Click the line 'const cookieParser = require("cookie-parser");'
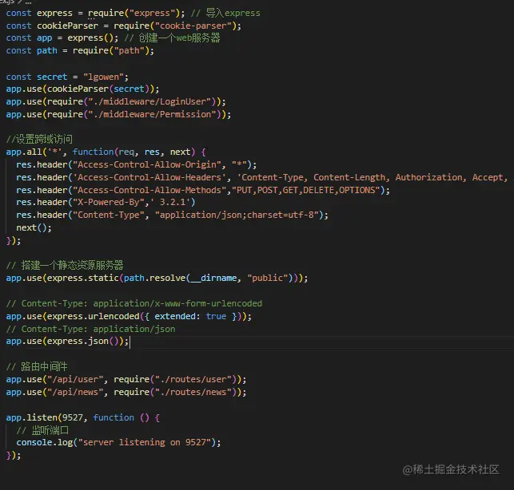Image resolution: width=514 pixels, height=490 pixels. [124, 26]
